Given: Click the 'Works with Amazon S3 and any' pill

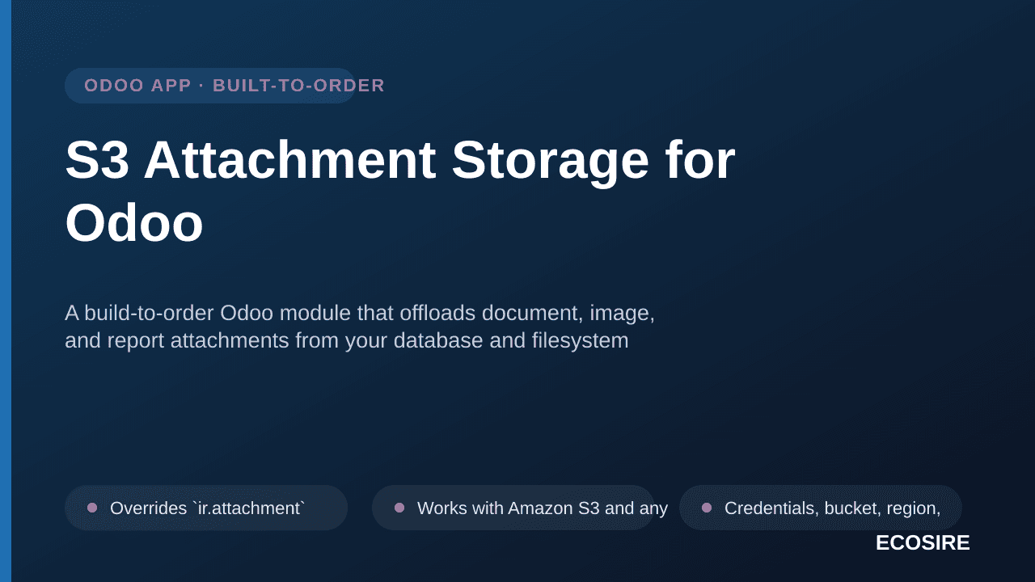Looking at the screenshot, I should click(x=513, y=508).
